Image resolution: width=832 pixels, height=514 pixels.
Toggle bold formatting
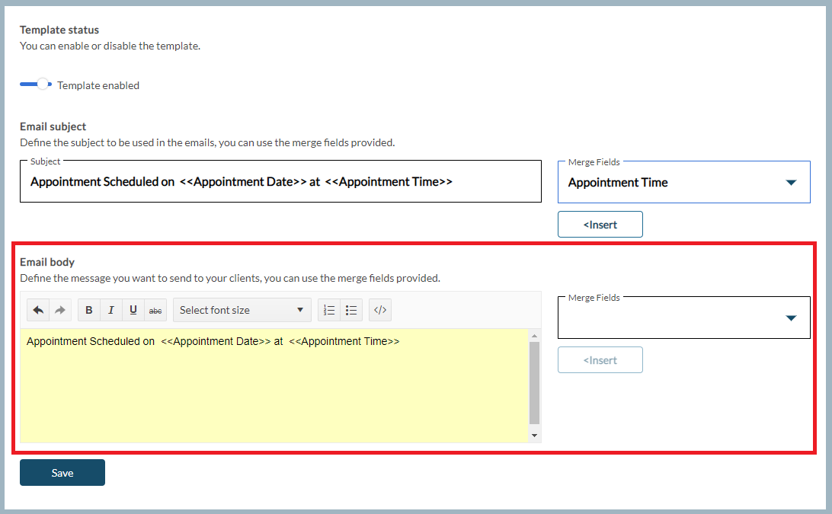pos(89,310)
